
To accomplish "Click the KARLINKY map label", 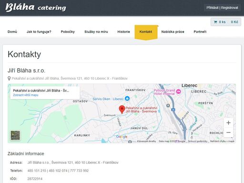I will click(82, 135).
